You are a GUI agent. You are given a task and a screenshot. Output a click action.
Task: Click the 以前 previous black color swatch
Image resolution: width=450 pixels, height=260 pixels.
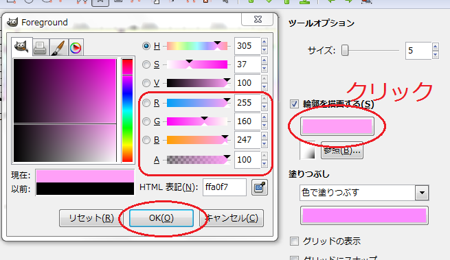(85, 189)
